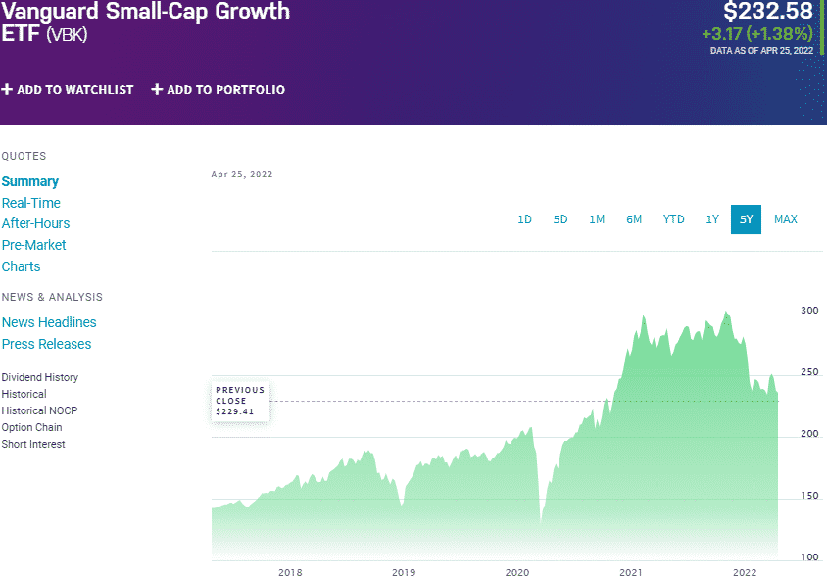Screen dimensions: 827x579
Task: Open the Option Chain page
Action: tap(32, 427)
